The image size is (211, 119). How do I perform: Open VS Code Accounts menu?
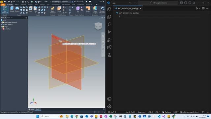109,99
